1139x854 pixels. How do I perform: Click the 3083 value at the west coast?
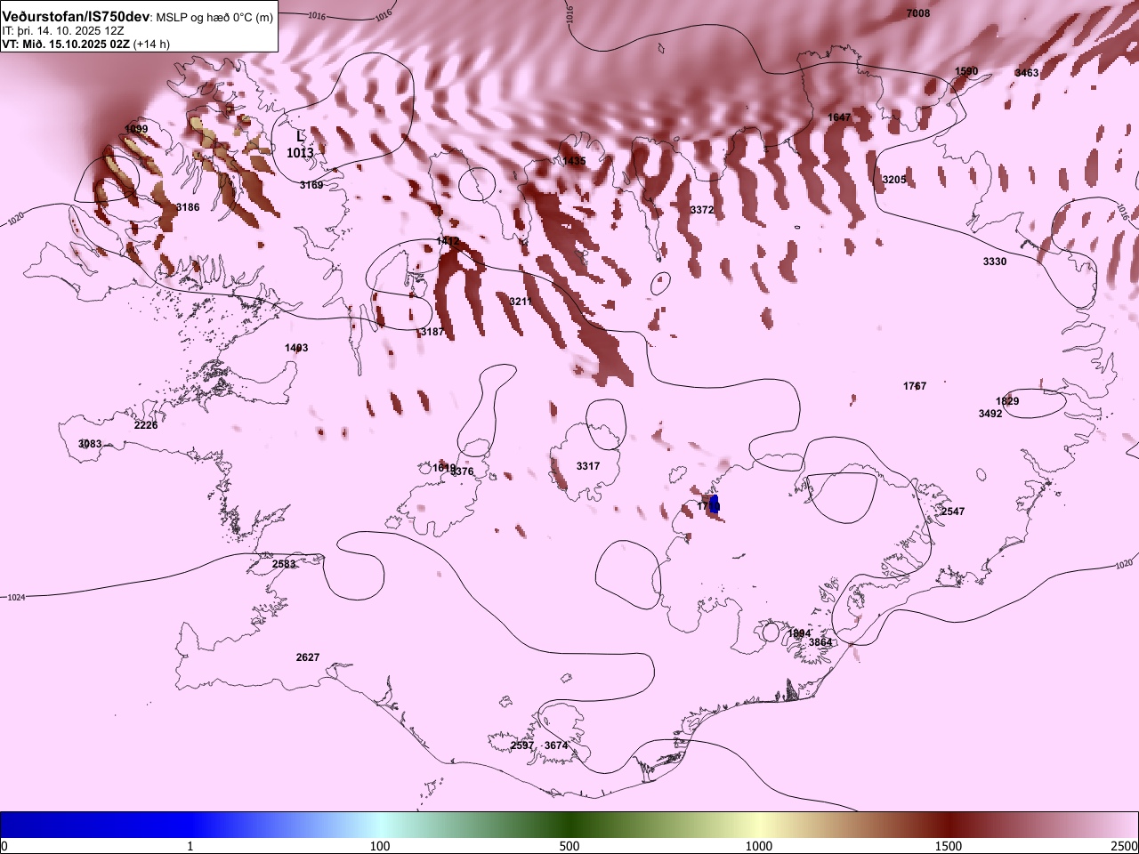(90, 444)
